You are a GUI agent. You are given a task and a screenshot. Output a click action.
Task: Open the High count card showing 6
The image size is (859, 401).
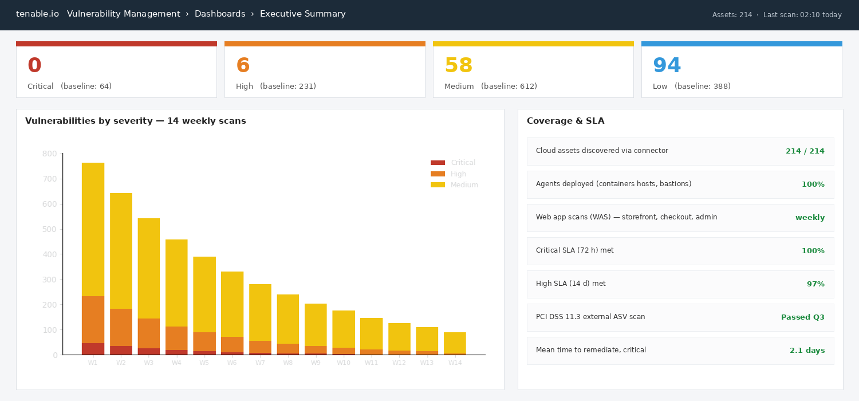[325, 69]
